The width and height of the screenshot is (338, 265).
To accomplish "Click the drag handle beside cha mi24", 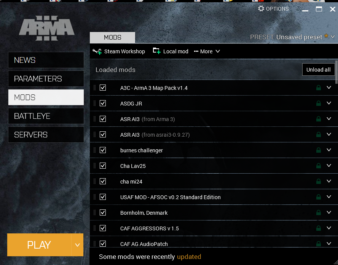I will 95,182.
